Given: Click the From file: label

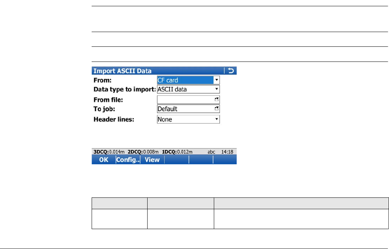Looking at the screenshot, I should [x=108, y=100].
